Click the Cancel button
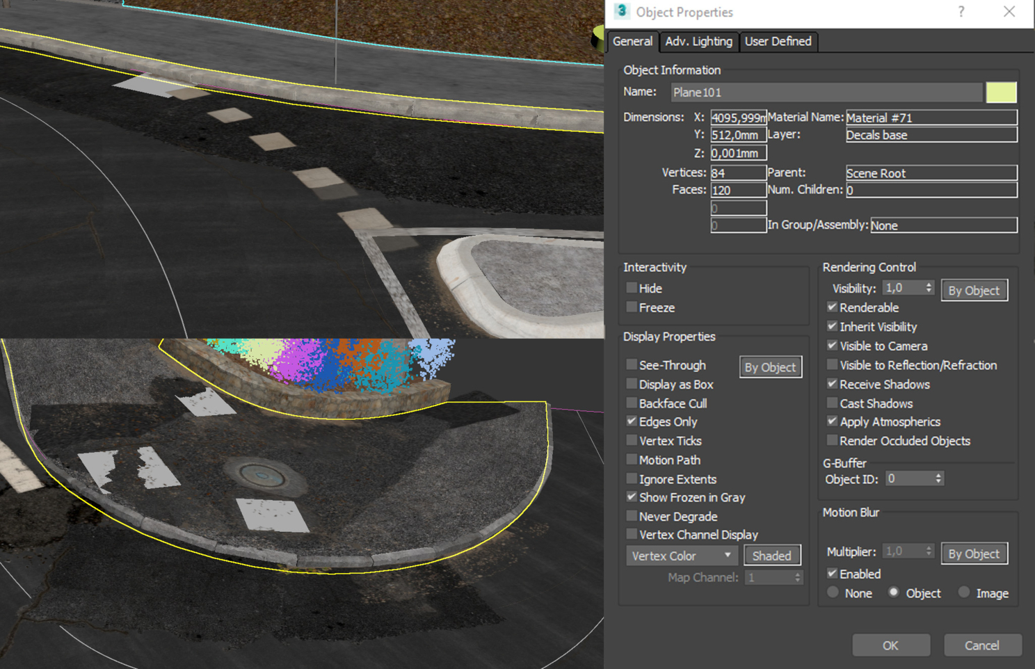This screenshot has height=669, width=1035. 981,645
